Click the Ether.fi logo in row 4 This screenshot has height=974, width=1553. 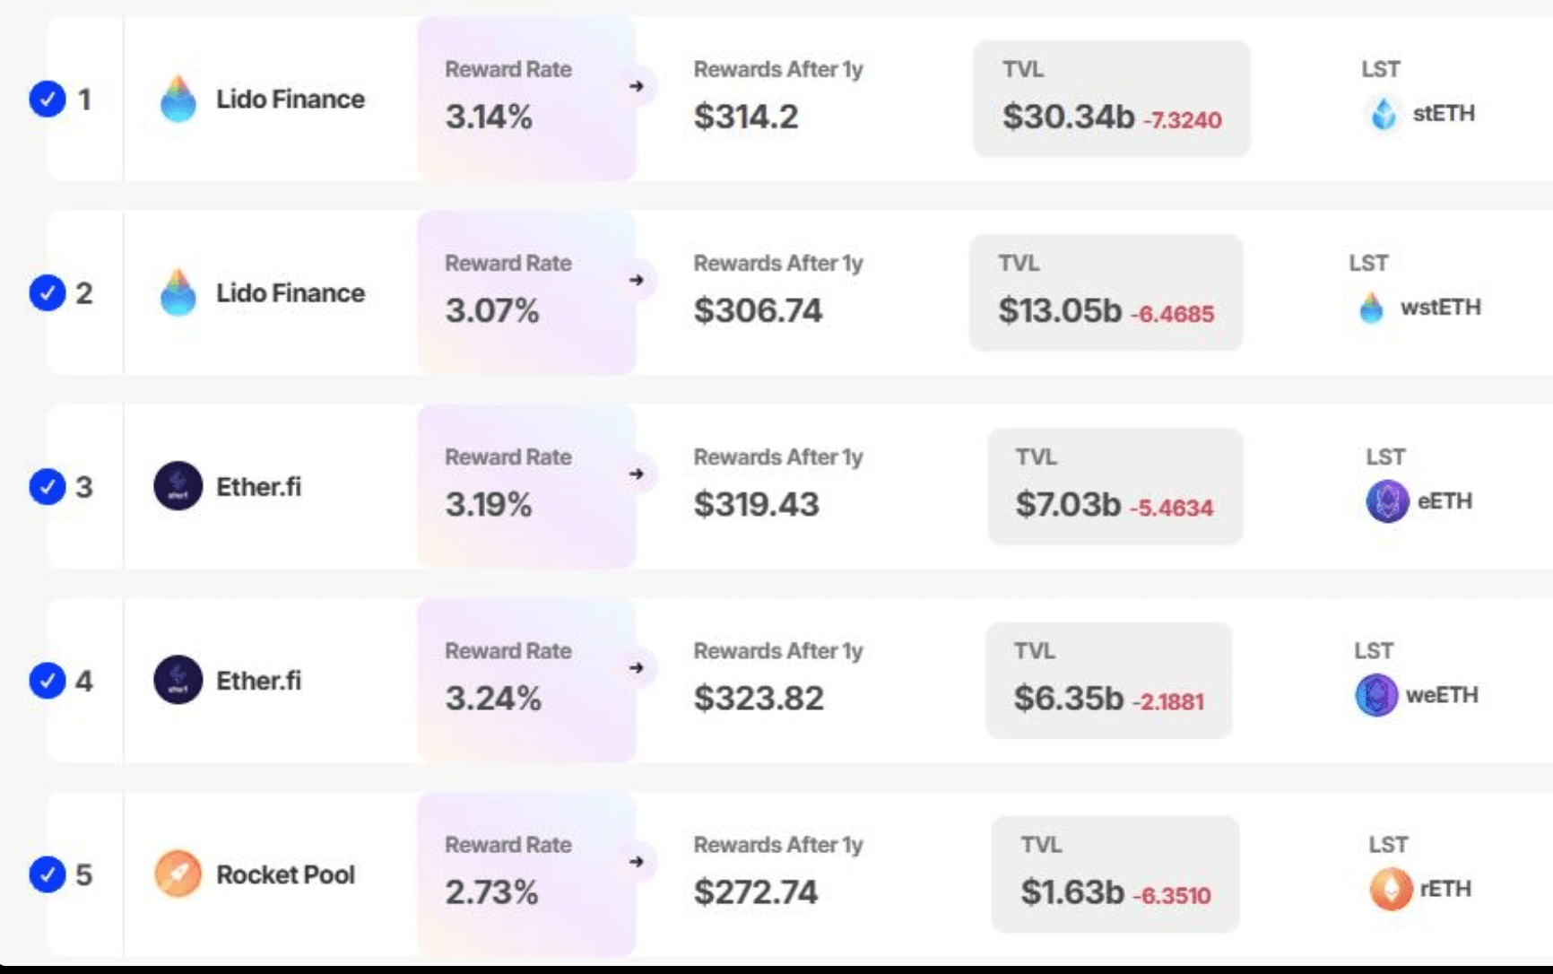click(x=178, y=680)
